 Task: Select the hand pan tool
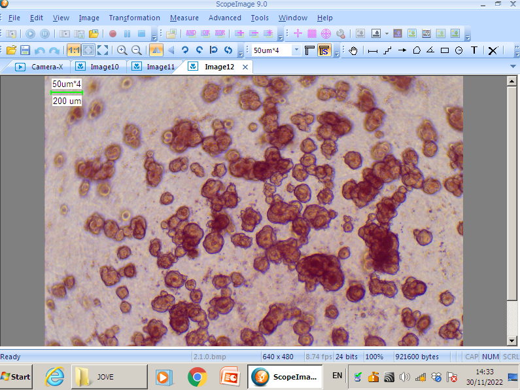tap(353, 50)
